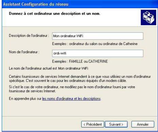Click the Suivant button
Image resolution: width=158 pixels, height=132 pixels.
(x=116, y=124)
